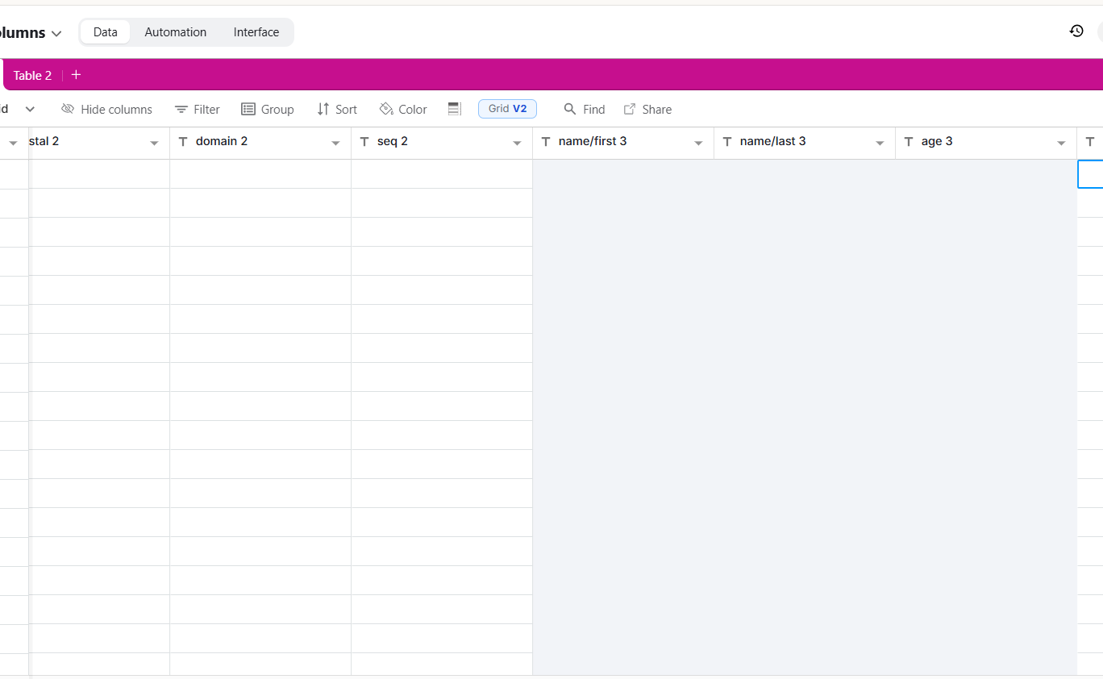This screenshot has width=1103, height=679.
Task: Click the first cell under domain 2
Action: [x=260, y=174]
